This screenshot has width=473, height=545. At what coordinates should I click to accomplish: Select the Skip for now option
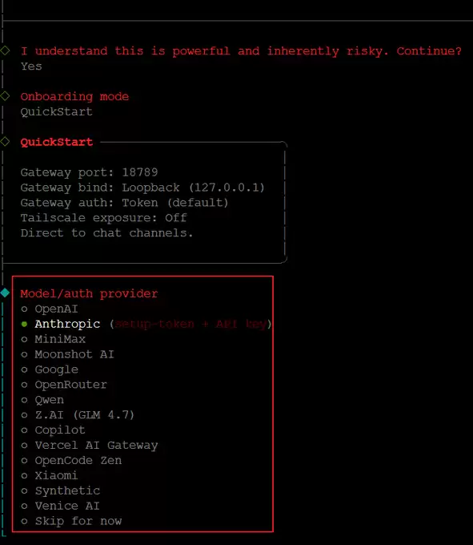[71, 521]
